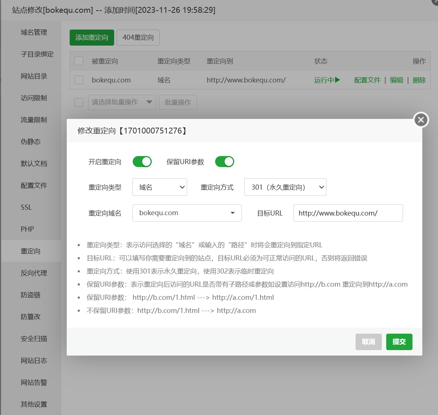Check the bokequ.com row checkbox

click(x=79, y=79)
